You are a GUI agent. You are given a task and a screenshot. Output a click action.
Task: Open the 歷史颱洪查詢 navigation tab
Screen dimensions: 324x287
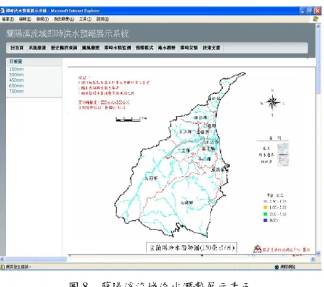click(64, 48)
